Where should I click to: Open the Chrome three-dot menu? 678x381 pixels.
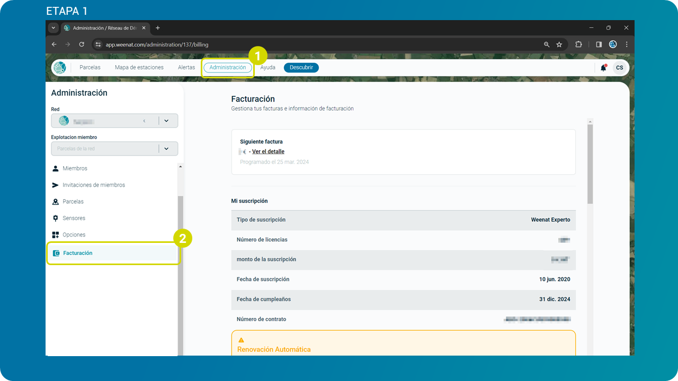tap(627, 44)
